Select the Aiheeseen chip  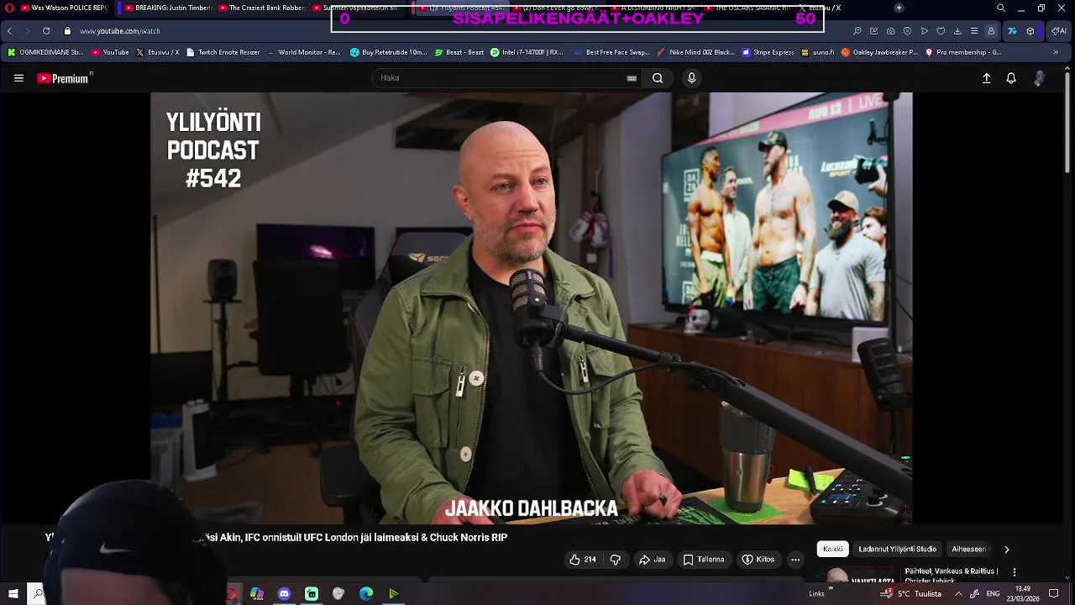pos(970,549)
